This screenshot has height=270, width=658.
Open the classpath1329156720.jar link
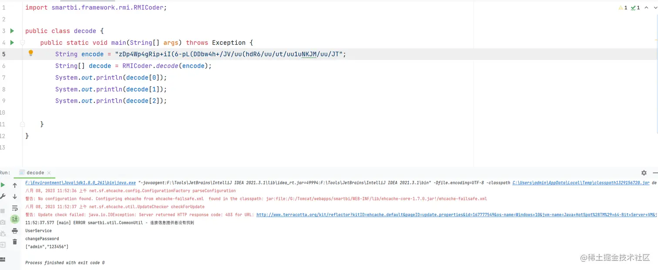(x=581, y=183)
